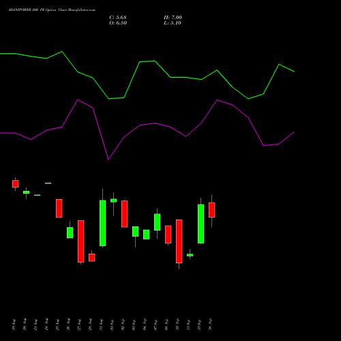Click the open value O: 6.50
The width and height of the screenshot is (341, 341).
(x=118, y=23)
